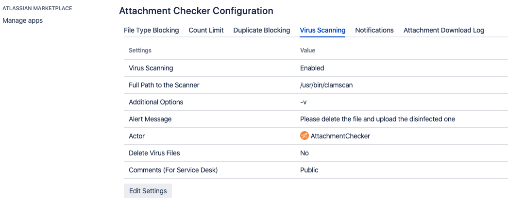This screenshot has height=203, width=508.
Task: Open the Duplicate Blocking tab
Action: coord(261,30)
